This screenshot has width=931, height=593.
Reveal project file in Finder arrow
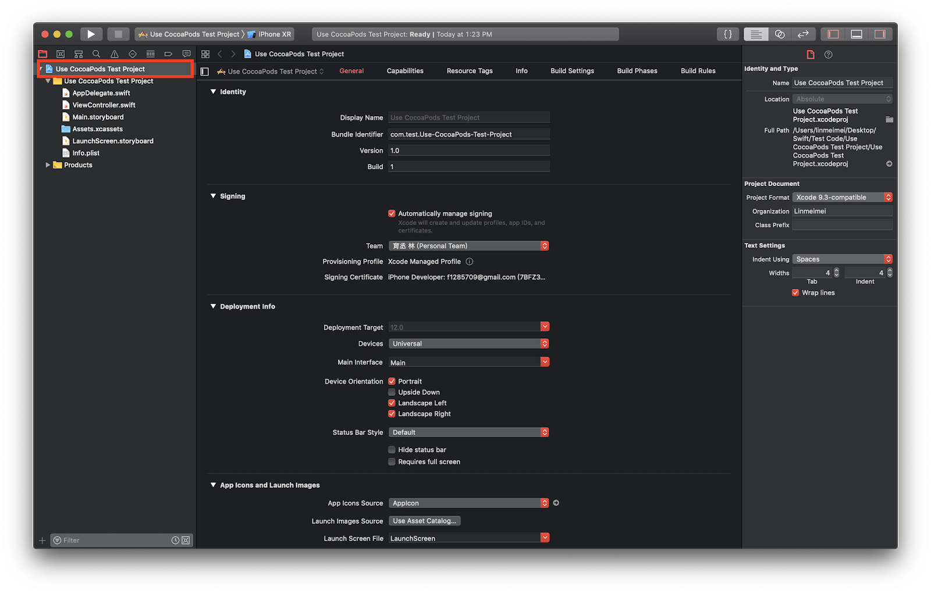tap(889, 164)
